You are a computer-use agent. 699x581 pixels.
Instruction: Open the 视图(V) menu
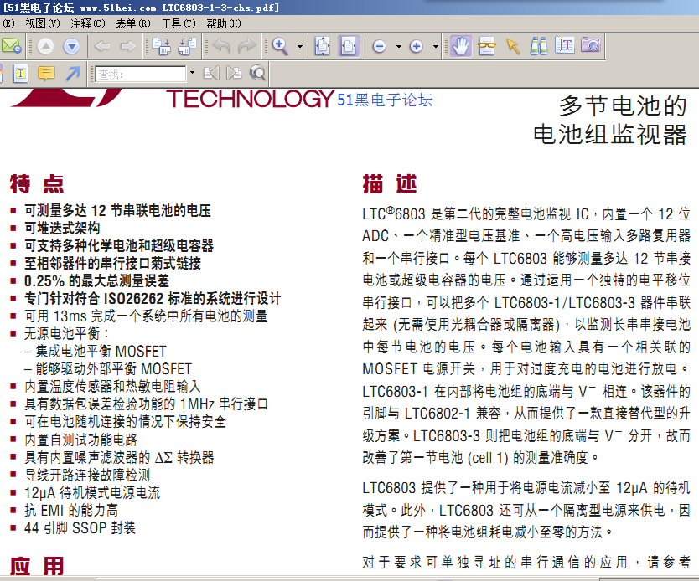43,23
